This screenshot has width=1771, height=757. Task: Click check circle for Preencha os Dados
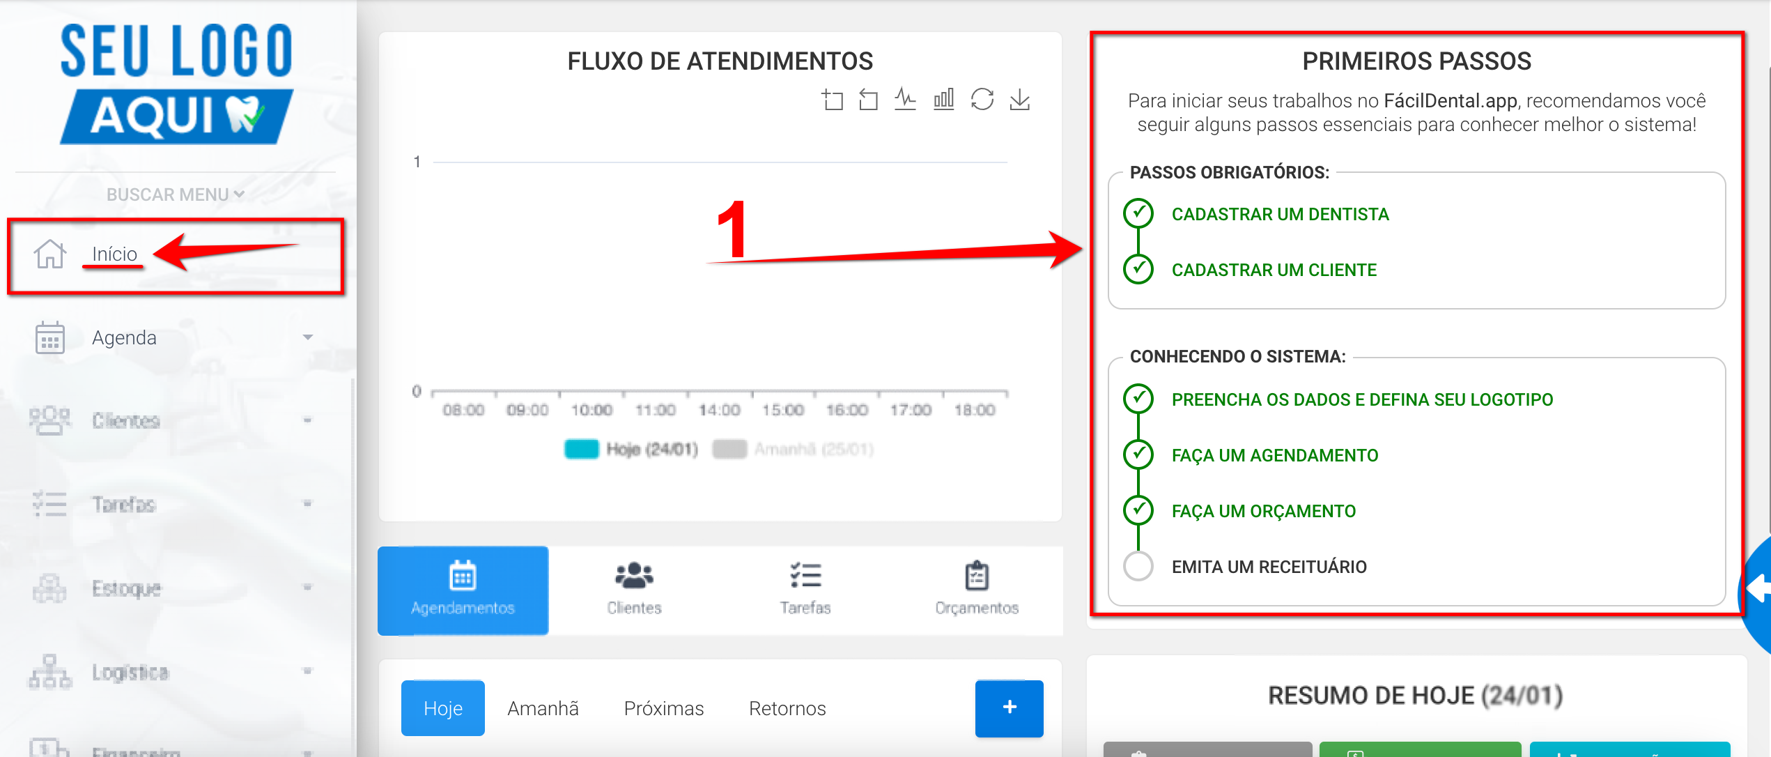[x=1138, y=399]
